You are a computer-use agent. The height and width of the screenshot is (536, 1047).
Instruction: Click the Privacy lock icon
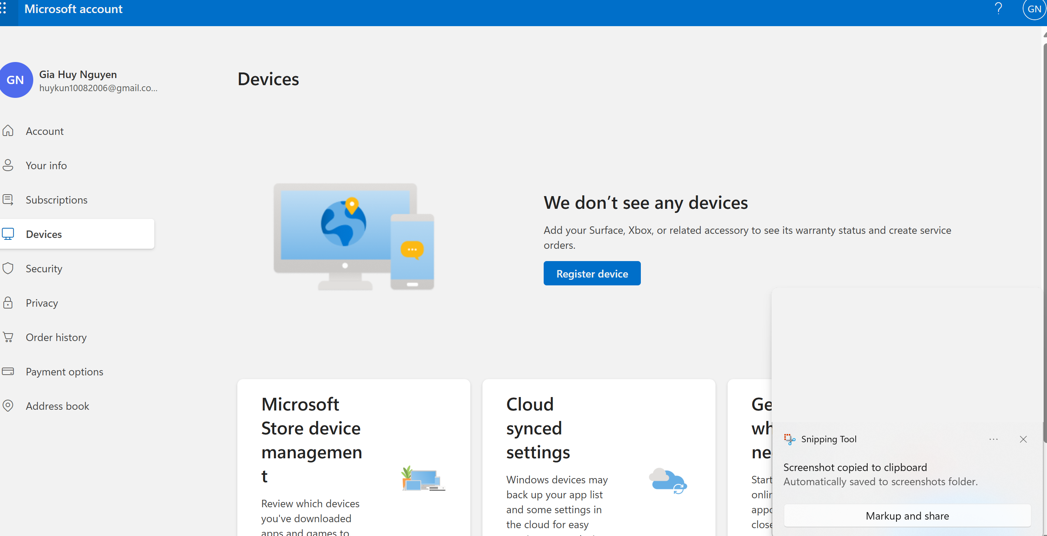[8, 303]
